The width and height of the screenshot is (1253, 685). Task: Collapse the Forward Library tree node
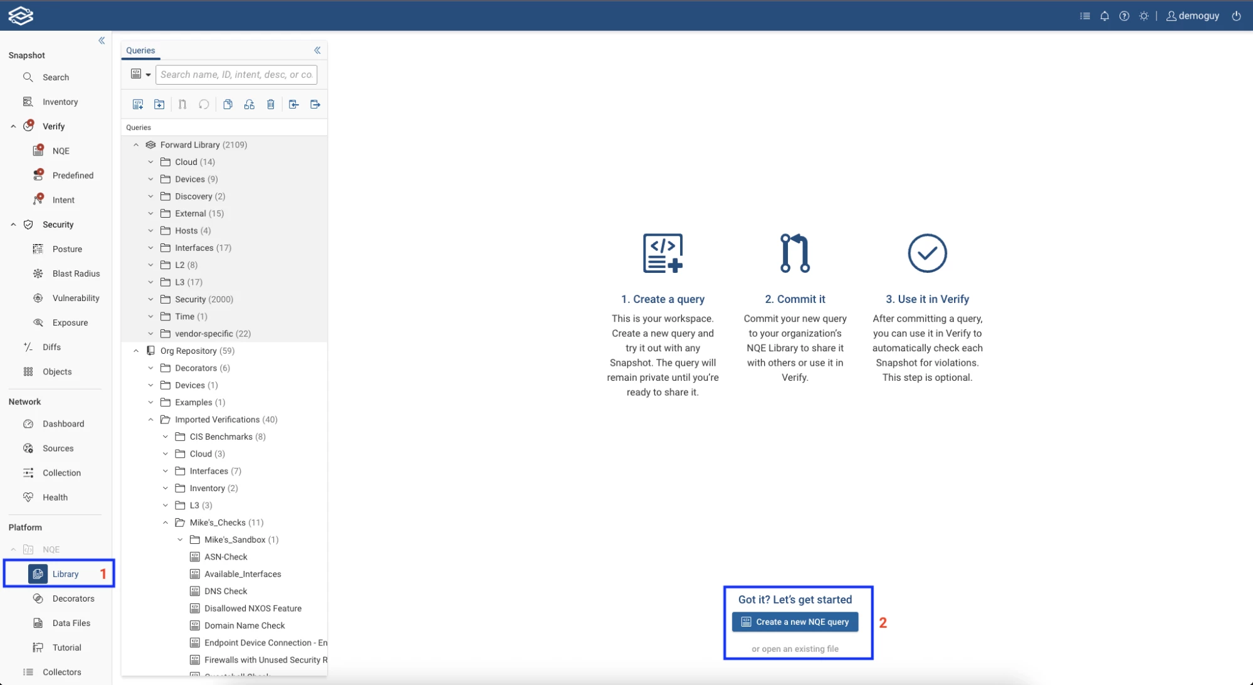136,145
